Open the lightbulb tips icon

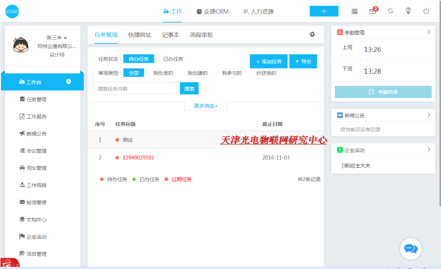(408, 11)
